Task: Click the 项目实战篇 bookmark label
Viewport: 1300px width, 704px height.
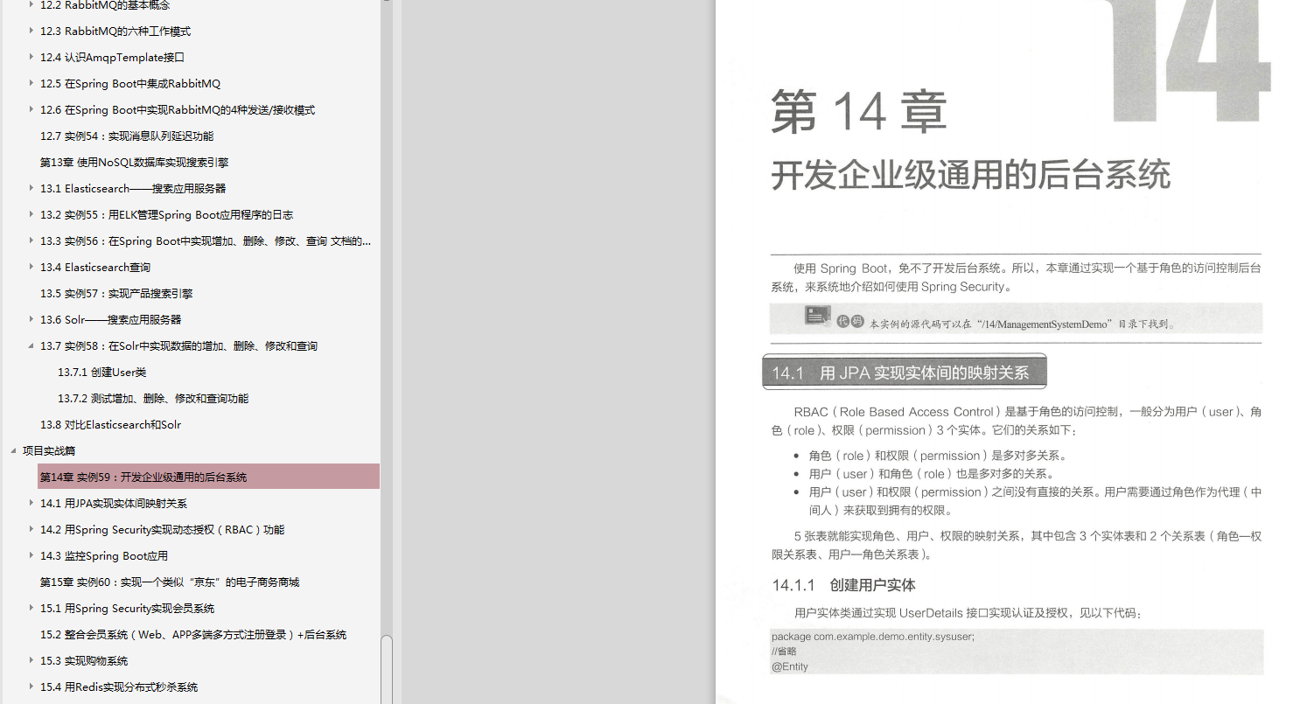Action: 49,451
